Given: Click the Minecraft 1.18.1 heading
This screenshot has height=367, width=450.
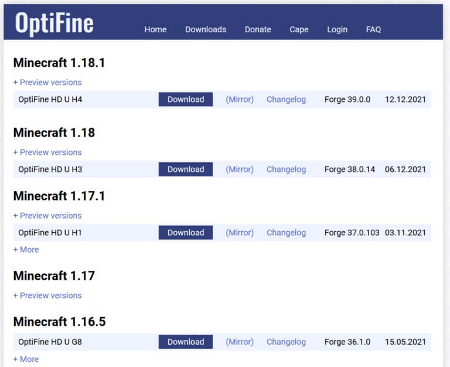Looking at the screenshot, I should tap(59, 63).
